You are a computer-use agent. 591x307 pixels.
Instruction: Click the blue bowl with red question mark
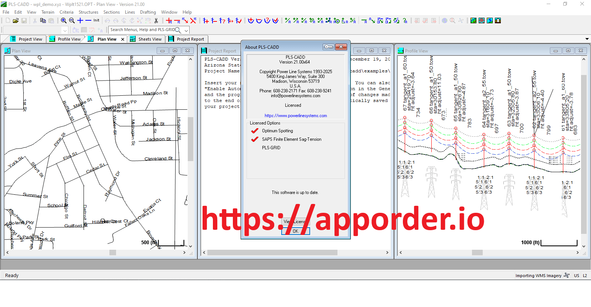click(267, 21)
